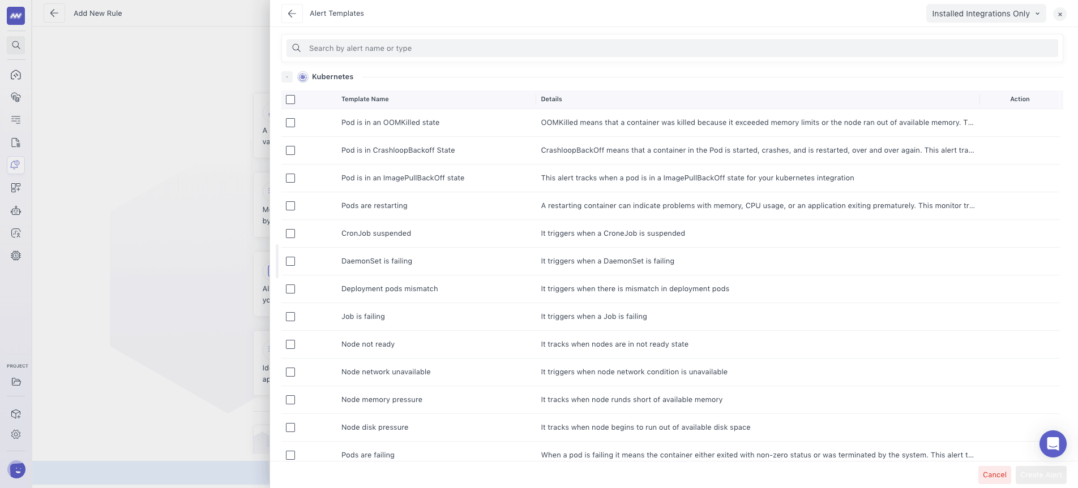Click the Action column header
This screenshot has height=488, width=1078.
coord(1020,99)
